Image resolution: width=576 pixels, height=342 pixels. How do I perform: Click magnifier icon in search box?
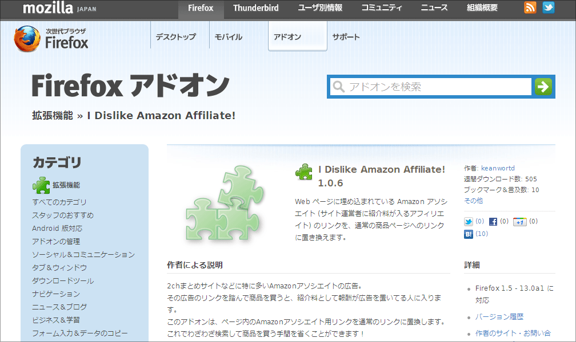(338, 87)
